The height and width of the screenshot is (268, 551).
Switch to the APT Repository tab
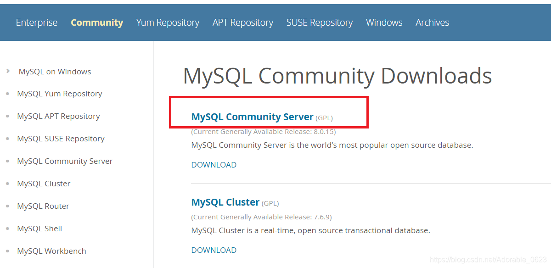(243, 22)
